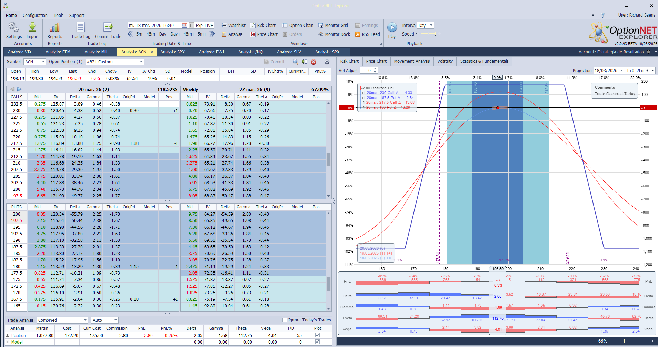Click the red cancel position icon

(313, 62)
